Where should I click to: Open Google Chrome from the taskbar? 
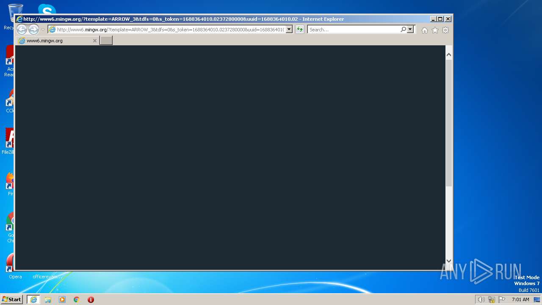(x=77, y=299)
